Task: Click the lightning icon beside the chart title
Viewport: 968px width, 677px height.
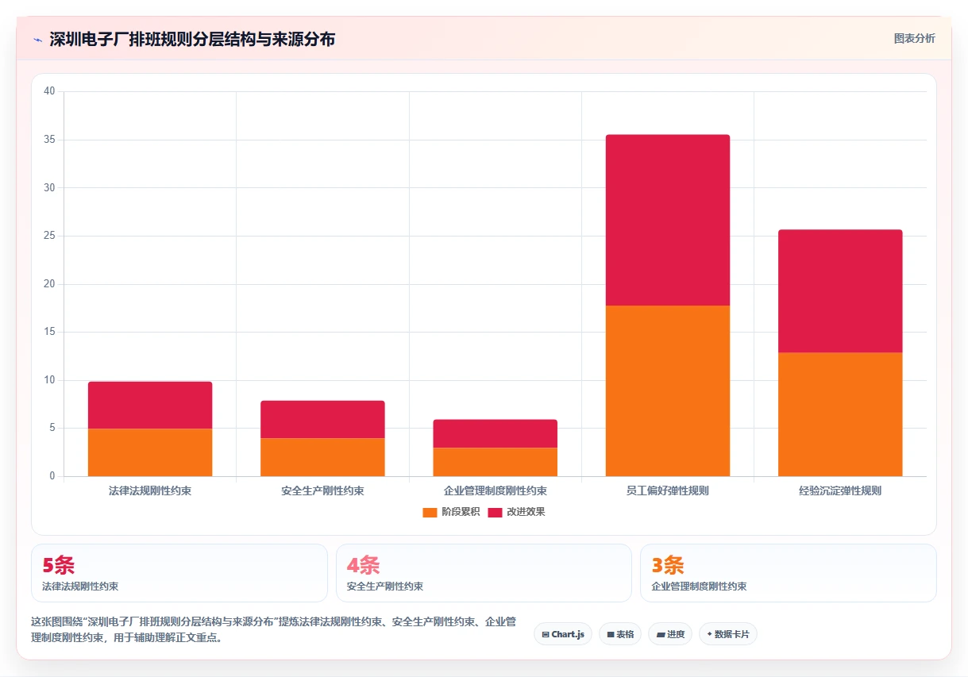Action: coord(37,40)
